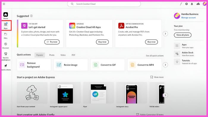Check cloud sync status icon
The height and width of the screenshot is (117, 208).
coord(198,4)
